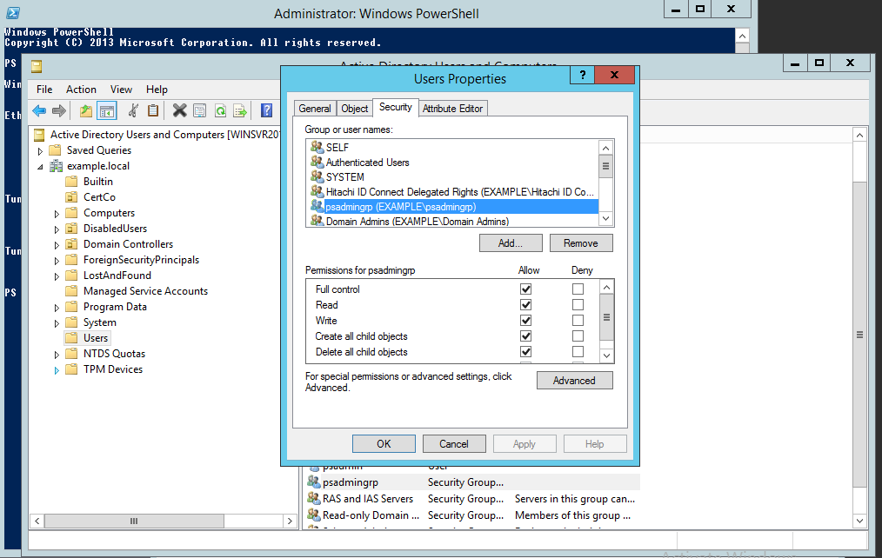Uncheck Allow for Read permission

[x=525, y=305]
